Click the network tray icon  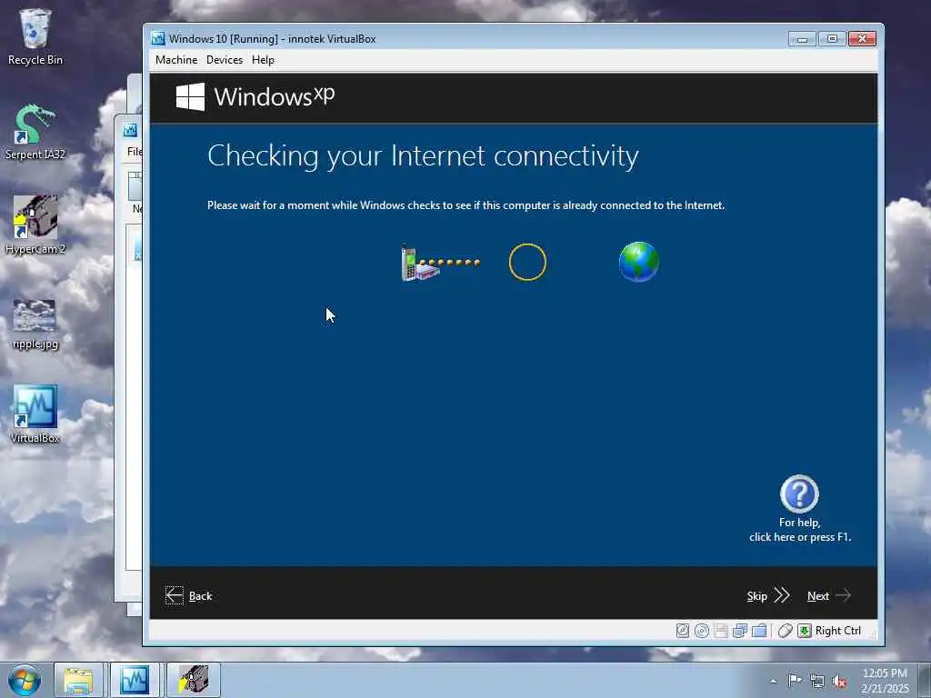pyautogui.click(x=817, y=681)
